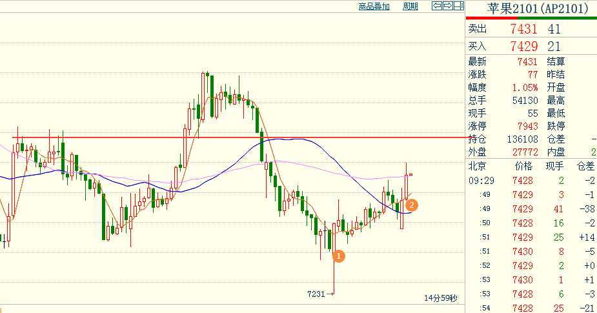Click the 涨停 value 7943
Viewport: 597px width, 313px height.
click(x=528, y=126)
